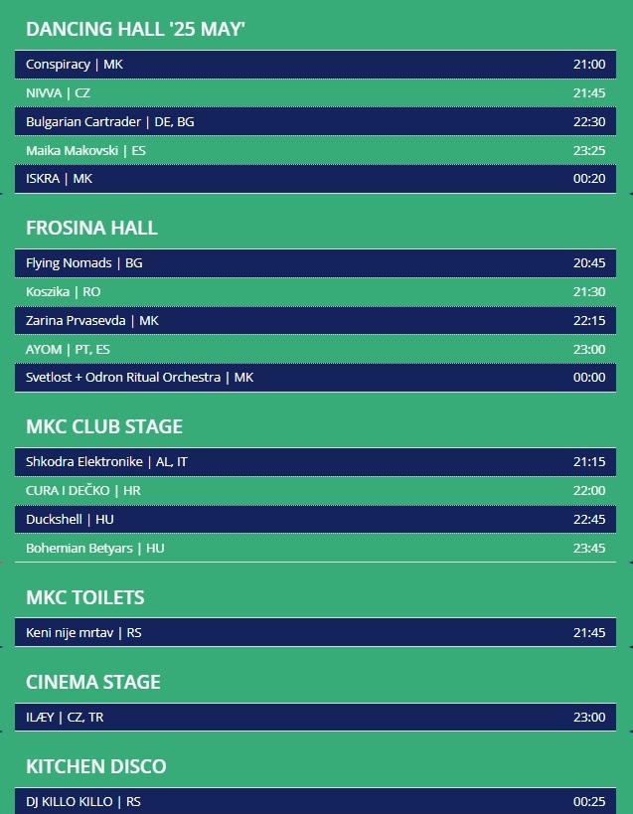Viewport: 633px width, 814px height.
Task: Select Maika Makovski | ES performance
Action: pos(315,150)
